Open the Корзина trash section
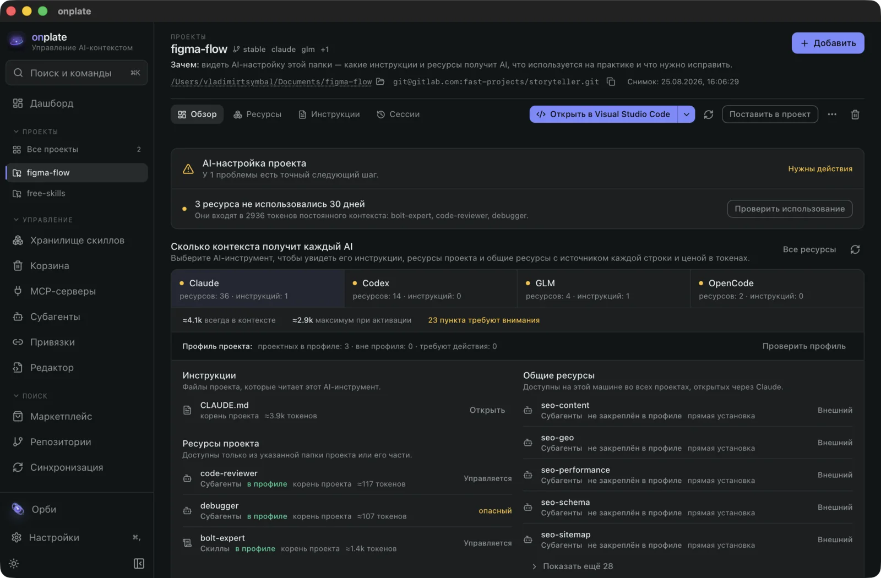The image size is (881, 578). tap(77, 266)
